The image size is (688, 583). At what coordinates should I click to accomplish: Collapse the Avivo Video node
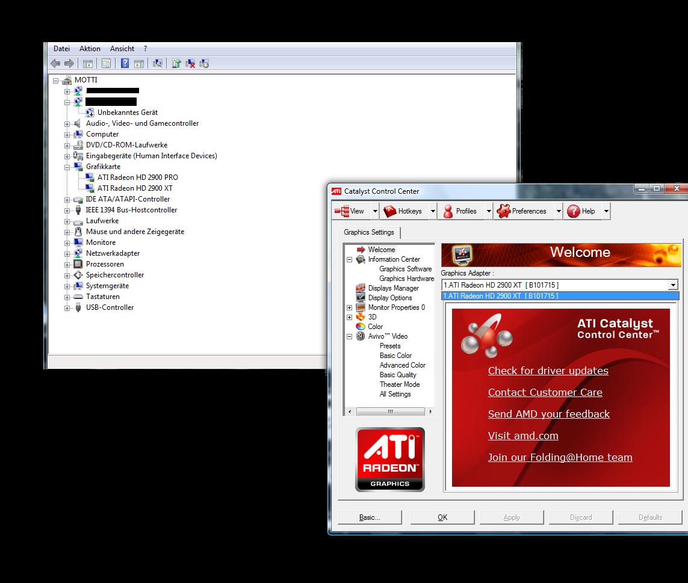pos(350,336)
